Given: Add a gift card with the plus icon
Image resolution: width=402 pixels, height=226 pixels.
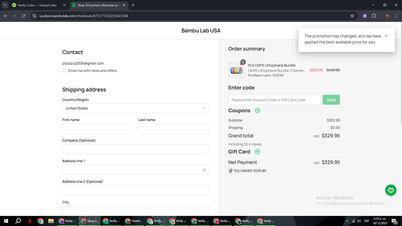Looking at the screenshot, I should pyautogui.click(x=257, y=152).
